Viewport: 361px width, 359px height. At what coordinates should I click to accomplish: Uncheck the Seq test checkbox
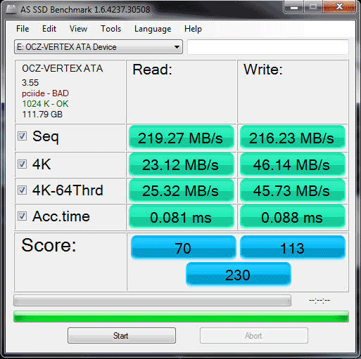click(x=22, y=136)
